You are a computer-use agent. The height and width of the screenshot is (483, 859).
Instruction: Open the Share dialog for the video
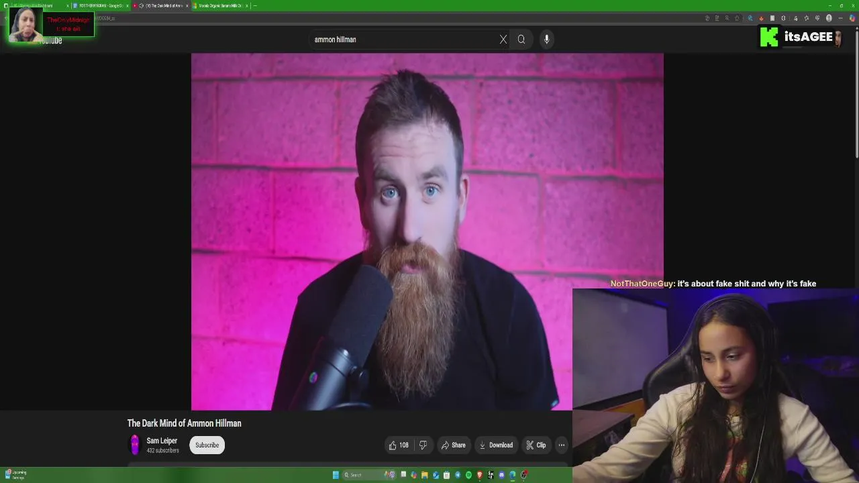tap(453, 445)
